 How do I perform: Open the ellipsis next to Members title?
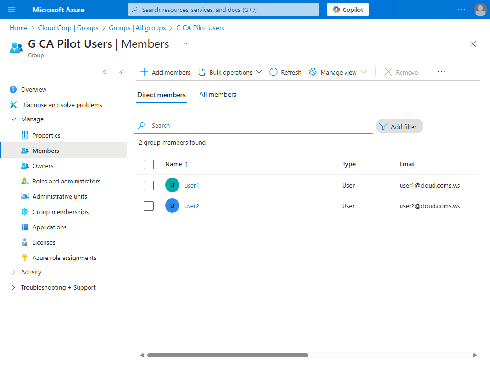coord(184,44)
